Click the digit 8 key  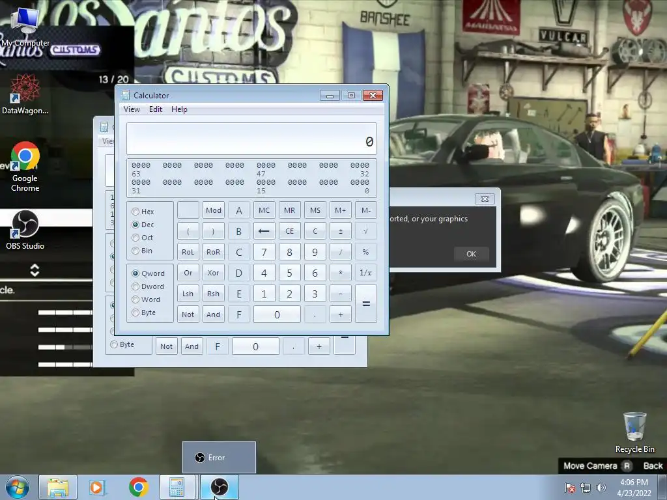[x=290, y=252]
